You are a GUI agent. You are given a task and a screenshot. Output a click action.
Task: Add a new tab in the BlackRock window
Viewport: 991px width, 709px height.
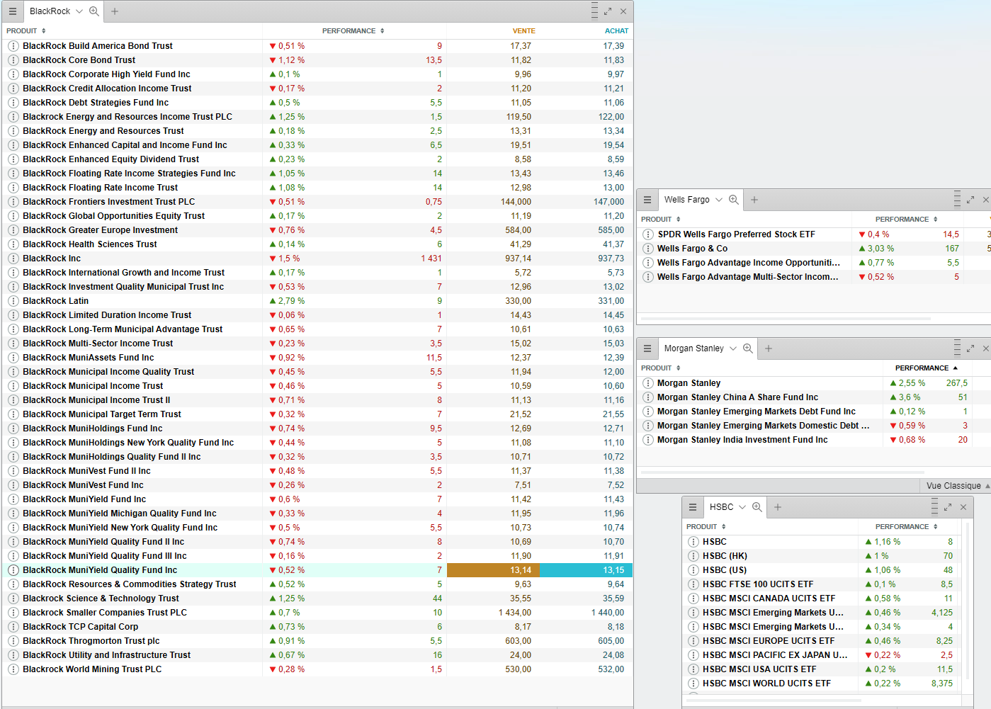(x=115, y=11)
